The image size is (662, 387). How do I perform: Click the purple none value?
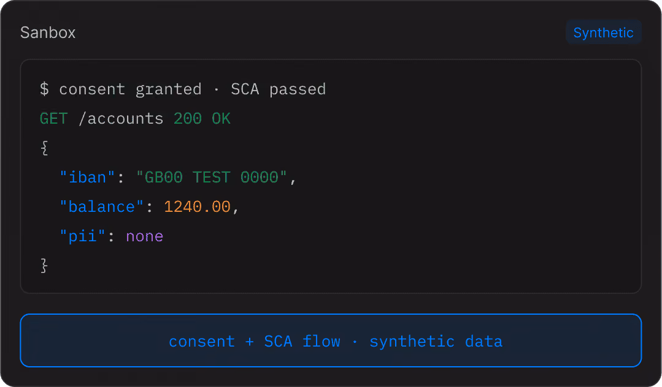tap(144, 236)
